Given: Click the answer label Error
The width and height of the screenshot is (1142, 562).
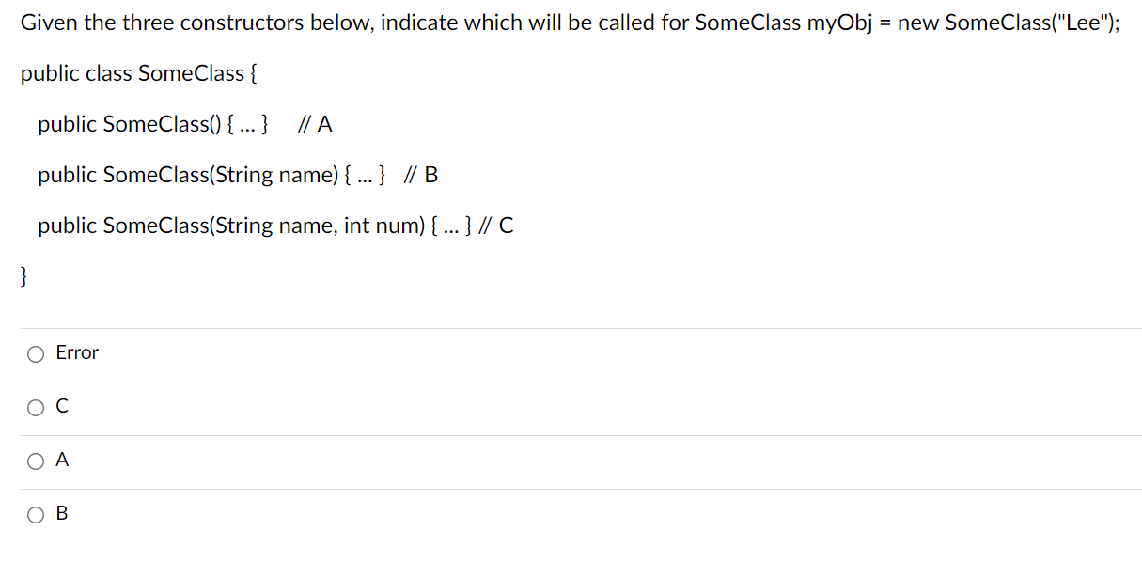Looking at the screenshot, I should pos(77,352).
